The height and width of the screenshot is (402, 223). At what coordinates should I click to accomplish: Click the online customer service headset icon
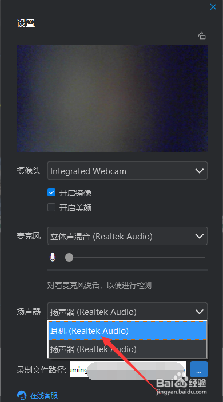pos(22,395)
